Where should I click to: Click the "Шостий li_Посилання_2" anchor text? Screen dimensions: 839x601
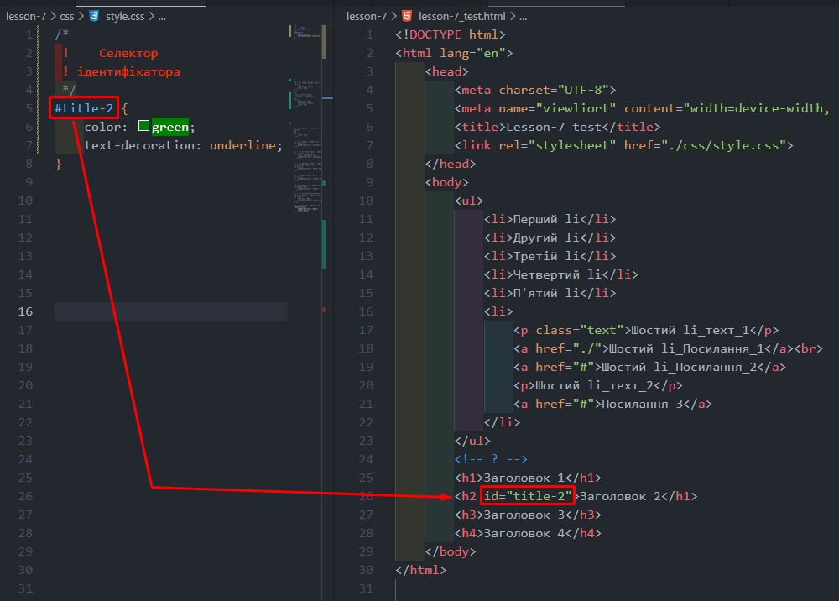tap(679, 367)
